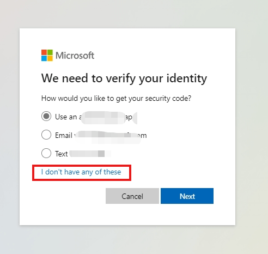Click the Microsoft four-square logo
Viewport: 268px width, 254px height.
(x=47, y=56)
